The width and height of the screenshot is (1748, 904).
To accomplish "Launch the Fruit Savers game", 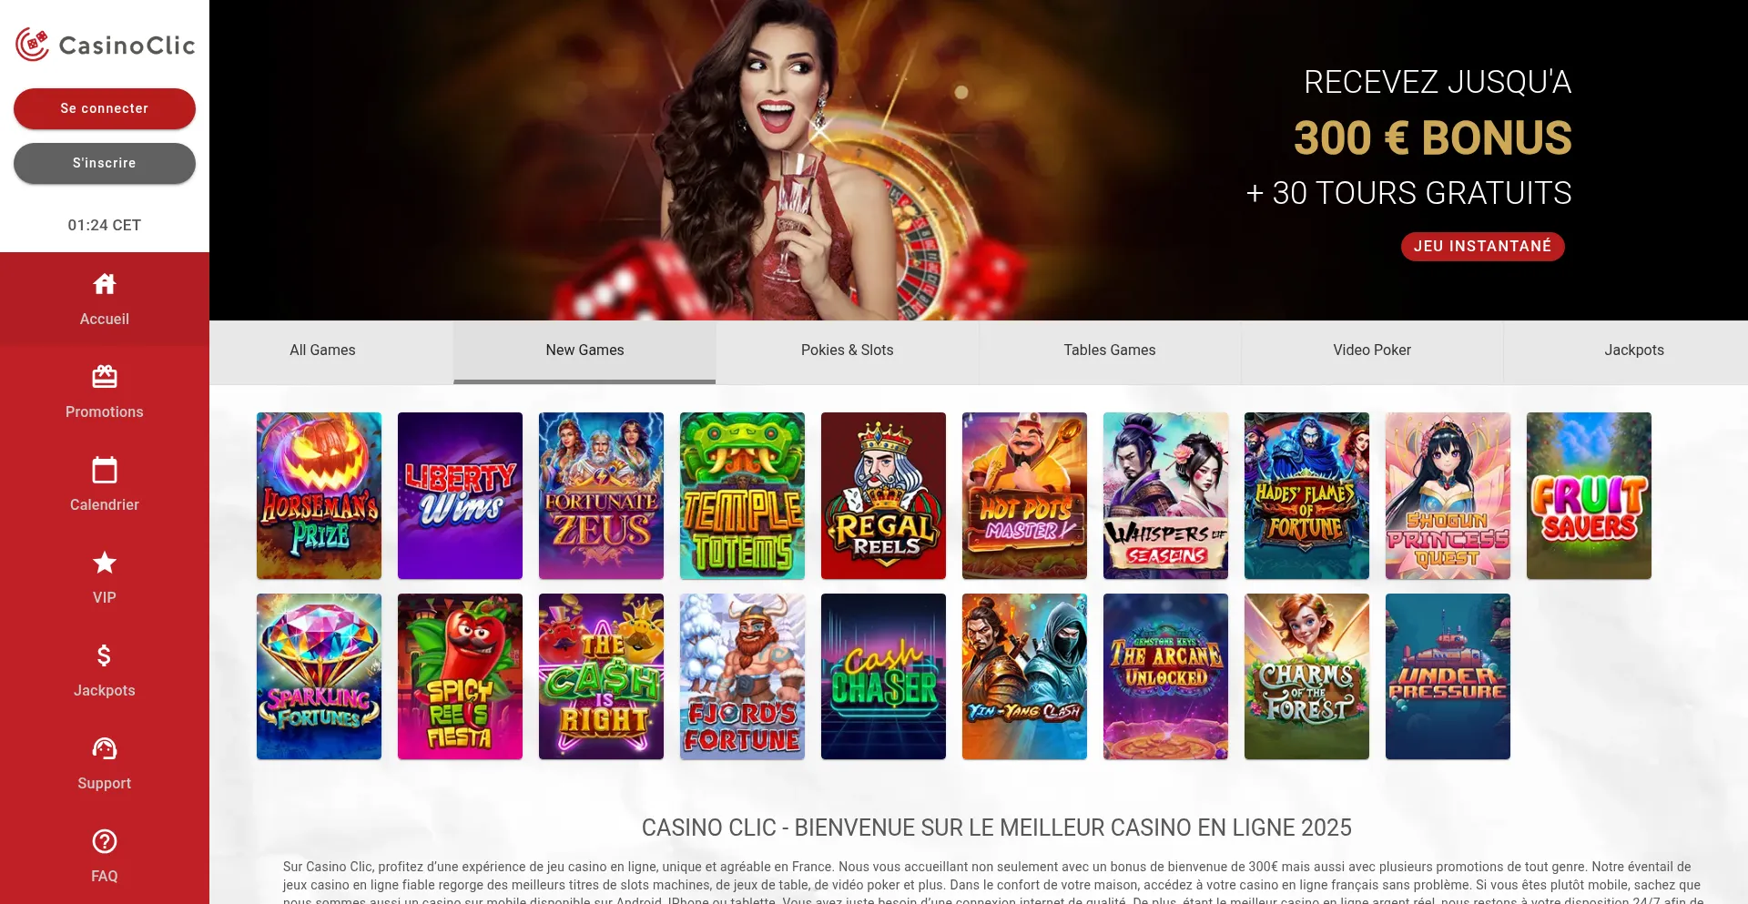I will pyautogui.click(x=1589, y=495).
